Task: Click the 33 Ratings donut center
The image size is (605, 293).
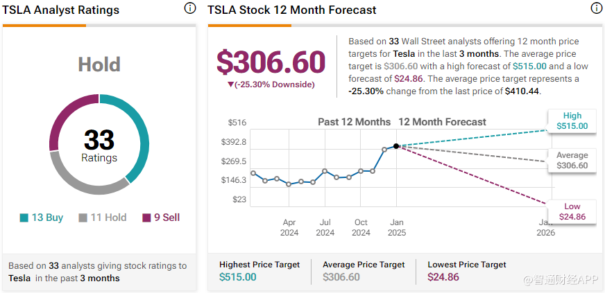Action: point(99,144)
